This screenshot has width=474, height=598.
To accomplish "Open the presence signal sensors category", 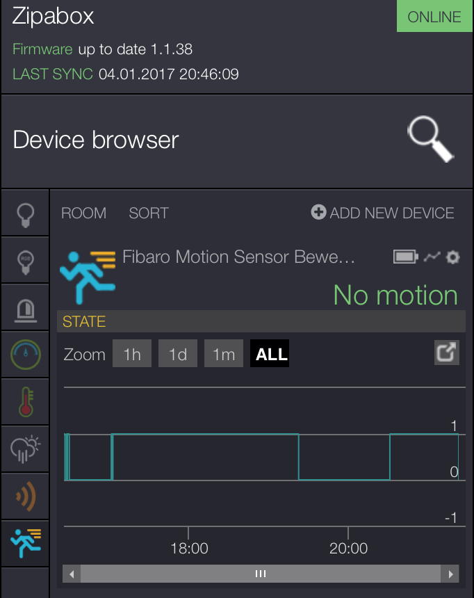I will click(25, 496).
